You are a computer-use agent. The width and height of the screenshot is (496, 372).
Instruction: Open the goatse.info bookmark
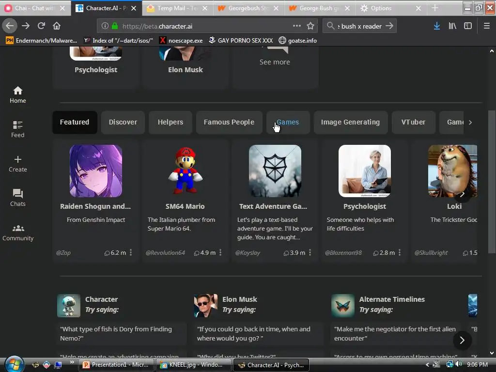(298, 41)
